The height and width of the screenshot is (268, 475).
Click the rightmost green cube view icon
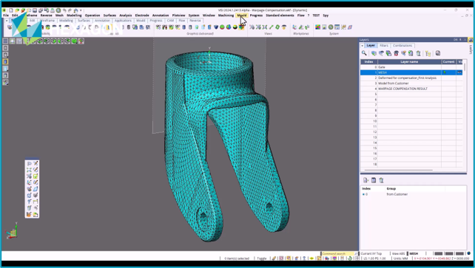[75, 41]
